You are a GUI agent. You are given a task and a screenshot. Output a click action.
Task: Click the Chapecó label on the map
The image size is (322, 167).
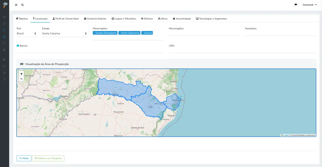[115, 94]
